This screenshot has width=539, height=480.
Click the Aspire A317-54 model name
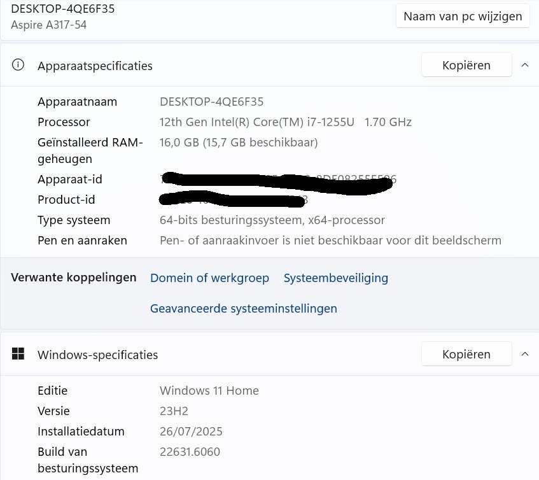(49, 25)
